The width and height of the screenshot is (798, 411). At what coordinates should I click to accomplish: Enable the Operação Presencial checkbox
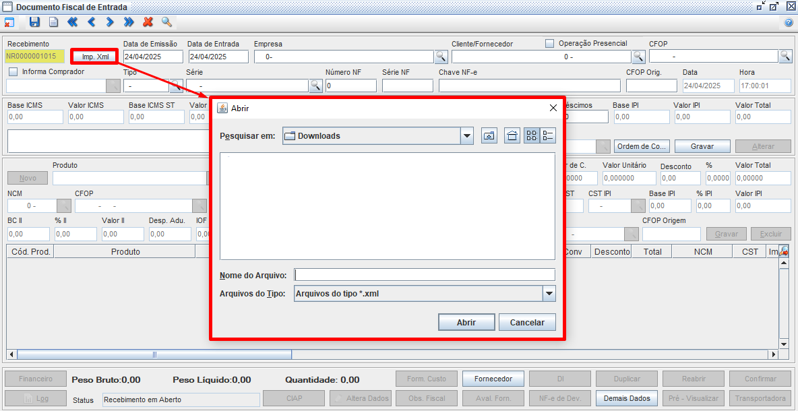550,44
